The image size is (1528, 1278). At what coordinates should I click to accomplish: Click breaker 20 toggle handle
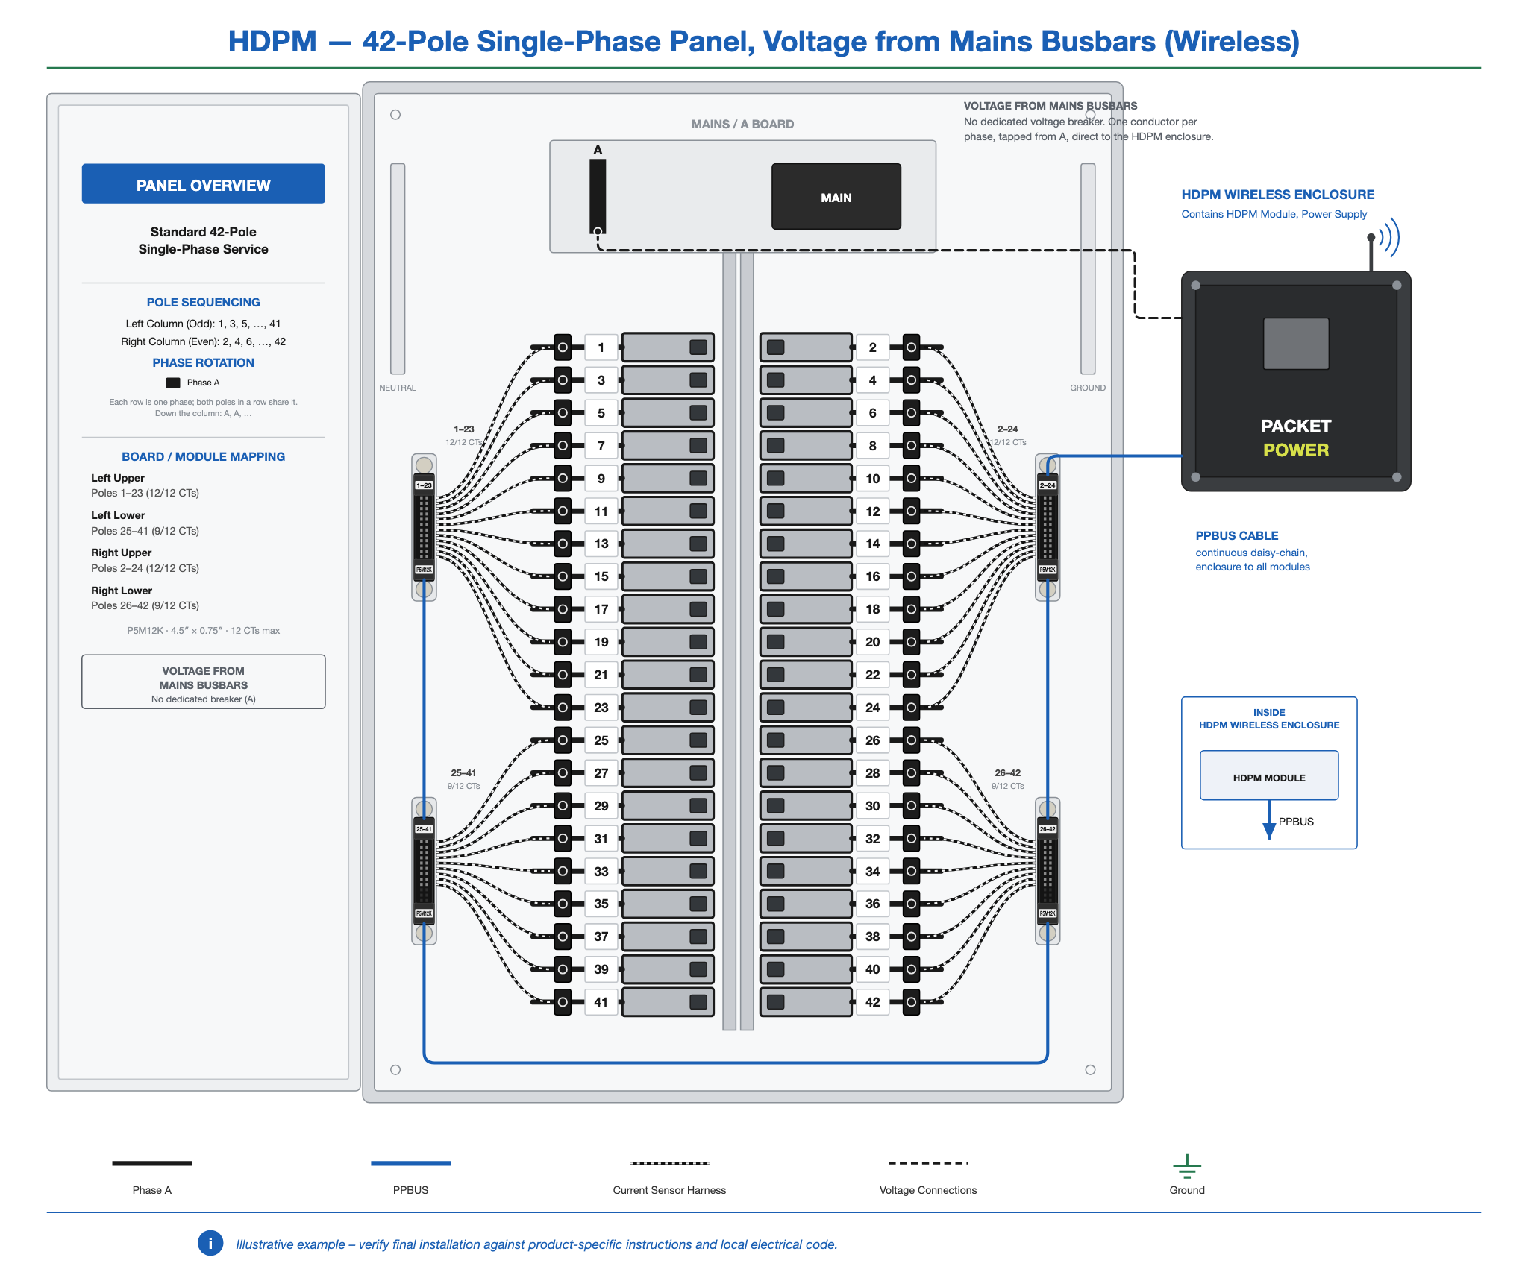click(x=776, y=642)
